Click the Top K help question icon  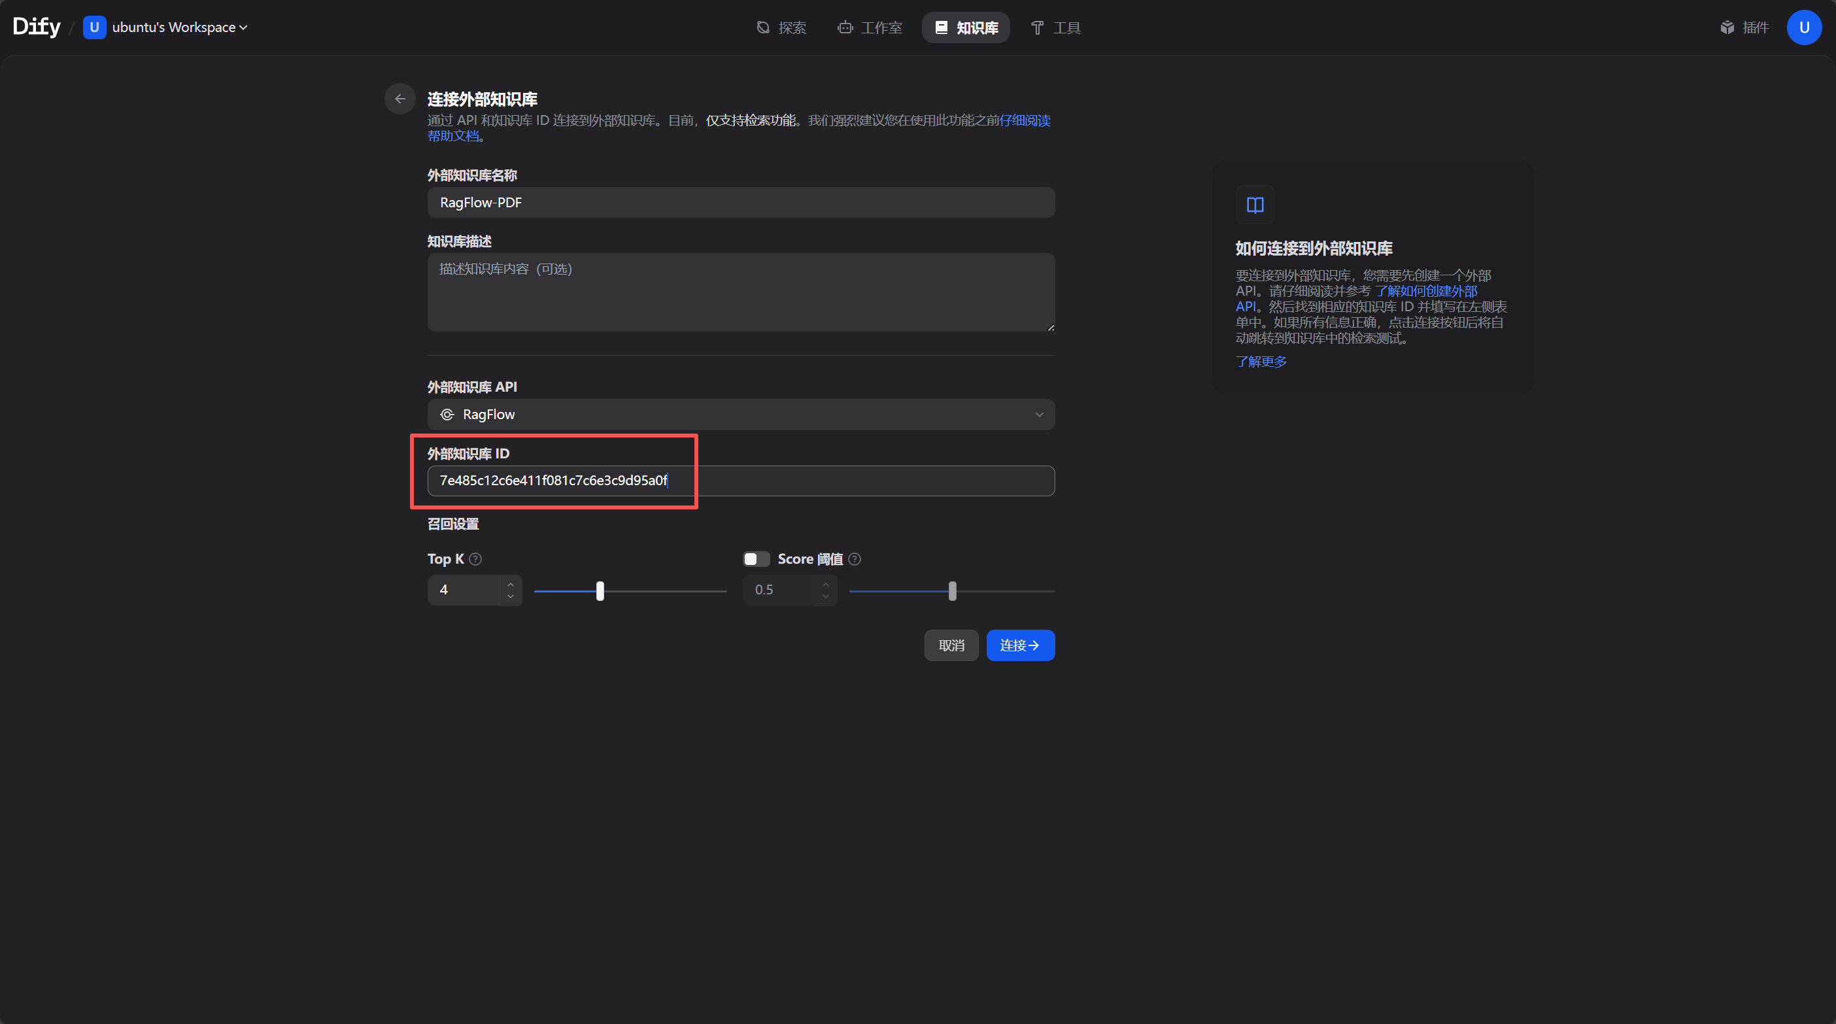[x=475, y=559]
